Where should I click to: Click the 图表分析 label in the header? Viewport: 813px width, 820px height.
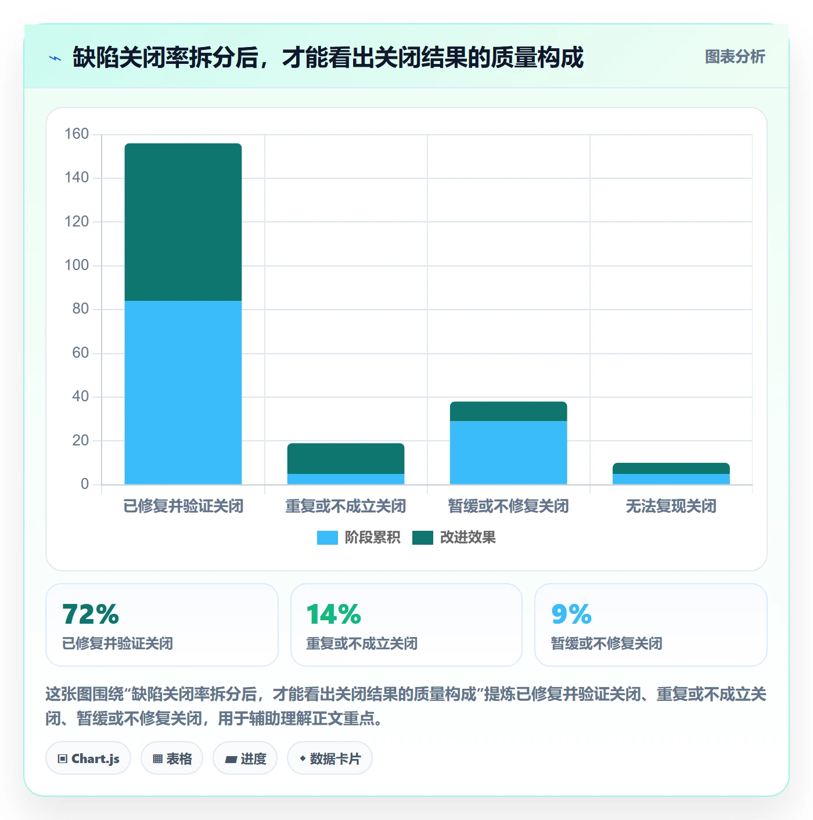[735, 57]
